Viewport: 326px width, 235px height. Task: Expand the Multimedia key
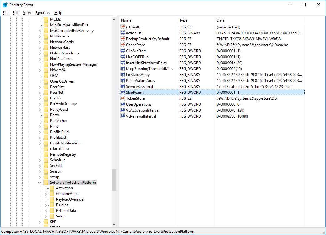(x=40, y=36)
